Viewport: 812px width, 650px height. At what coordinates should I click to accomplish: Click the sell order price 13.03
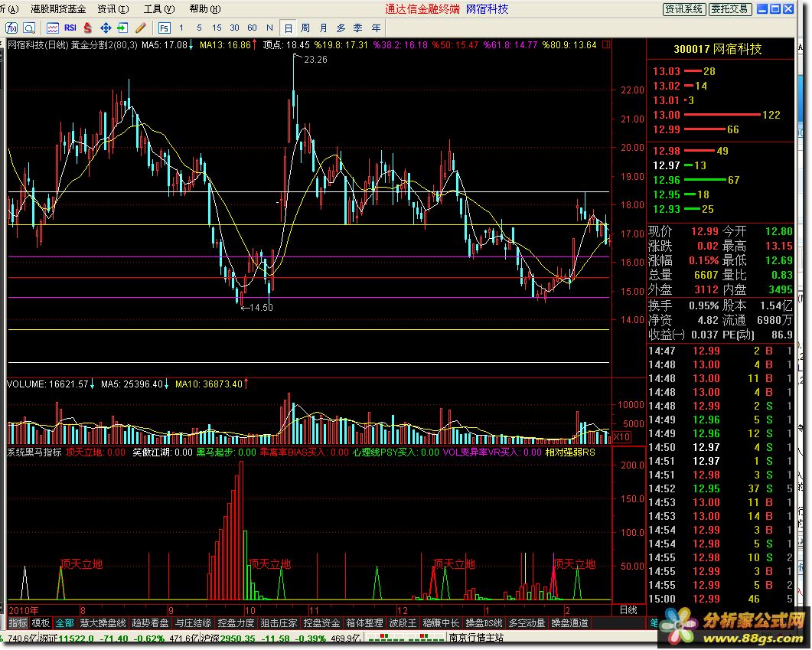pyautogui.click(x=666, y=71)
